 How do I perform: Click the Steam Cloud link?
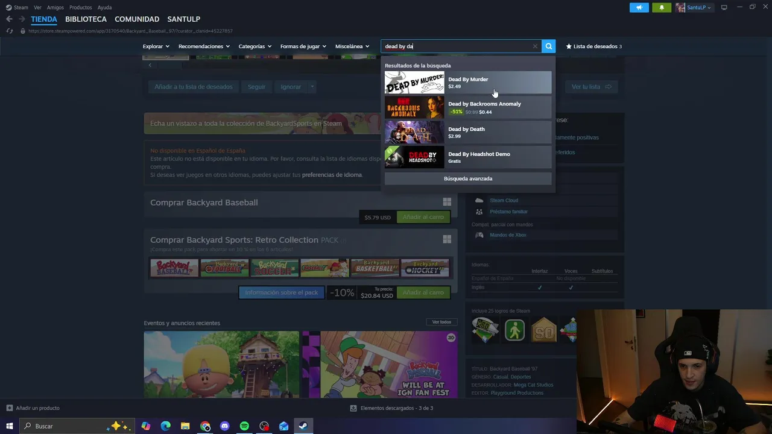click(504, 200)
